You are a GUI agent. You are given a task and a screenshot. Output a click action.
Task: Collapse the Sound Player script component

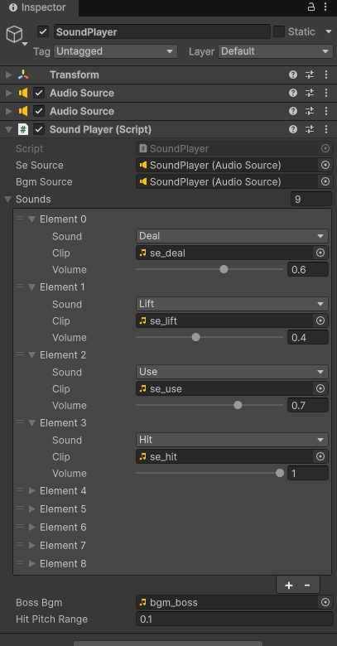pyautogui.click(x=8, y=129)
